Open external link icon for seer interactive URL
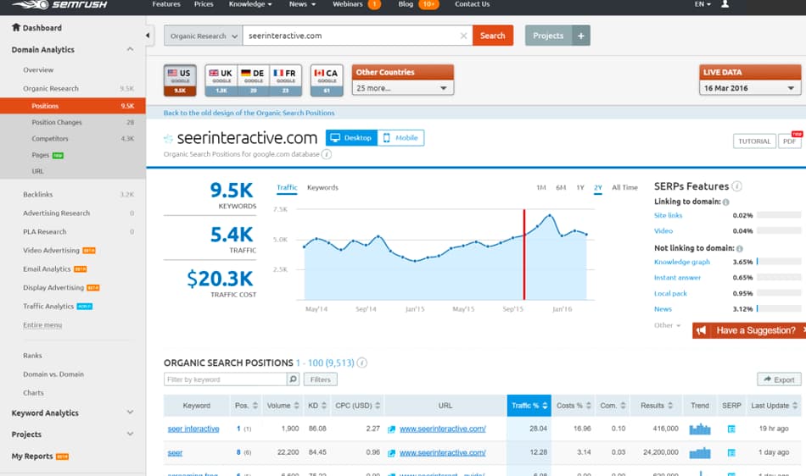 point(391,429)
